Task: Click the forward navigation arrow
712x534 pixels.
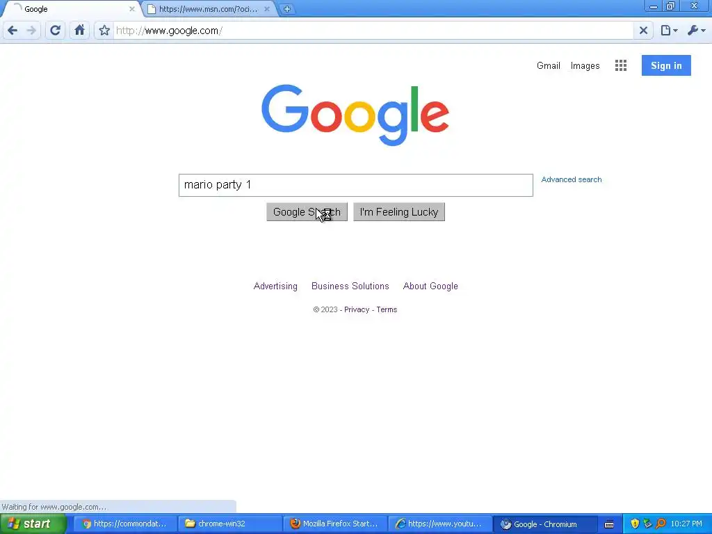Action: [x=31, y=31]
